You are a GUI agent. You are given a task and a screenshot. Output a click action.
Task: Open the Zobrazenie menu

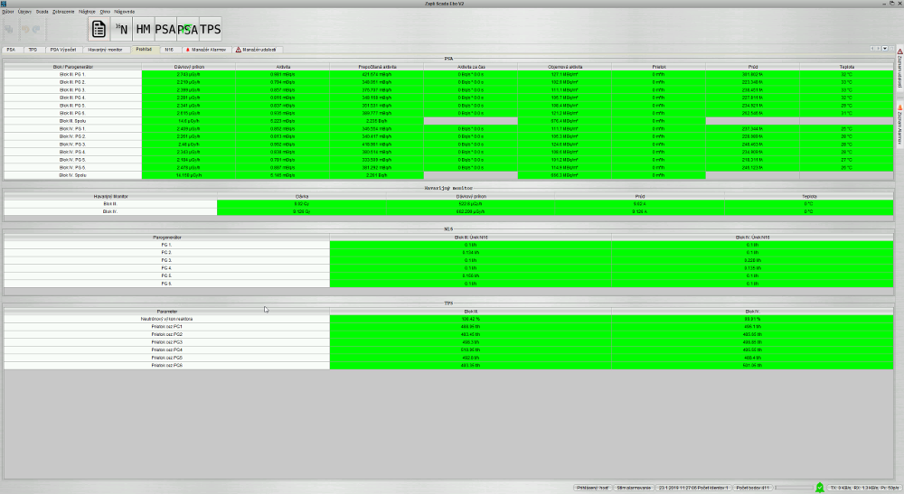[x=63, y=12]
